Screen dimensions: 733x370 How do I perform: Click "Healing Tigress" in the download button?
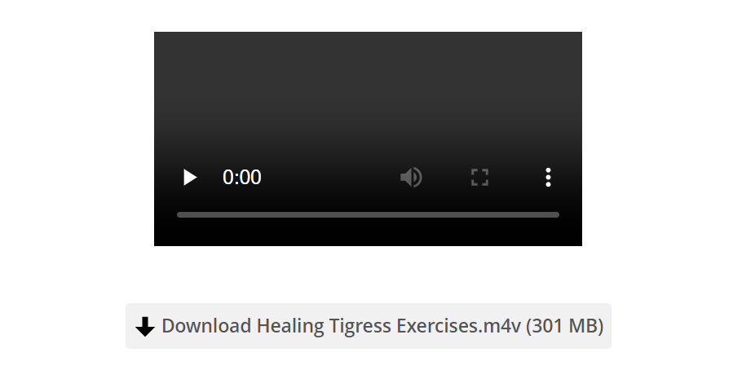[x=324, y=326]
